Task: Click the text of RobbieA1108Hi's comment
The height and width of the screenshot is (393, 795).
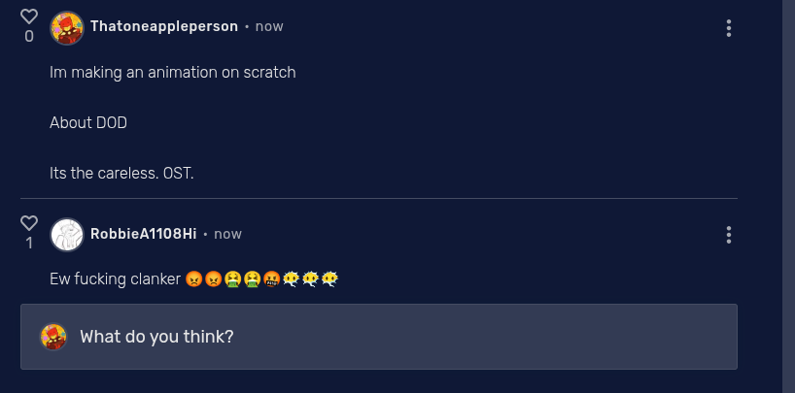Action: [x=116, y=279]
